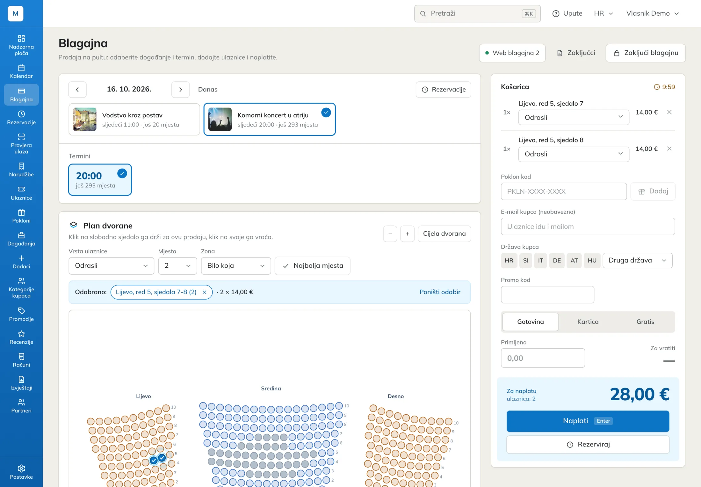Choose DE as buyer country
701x487 pixels.
[x=557, y=260]
